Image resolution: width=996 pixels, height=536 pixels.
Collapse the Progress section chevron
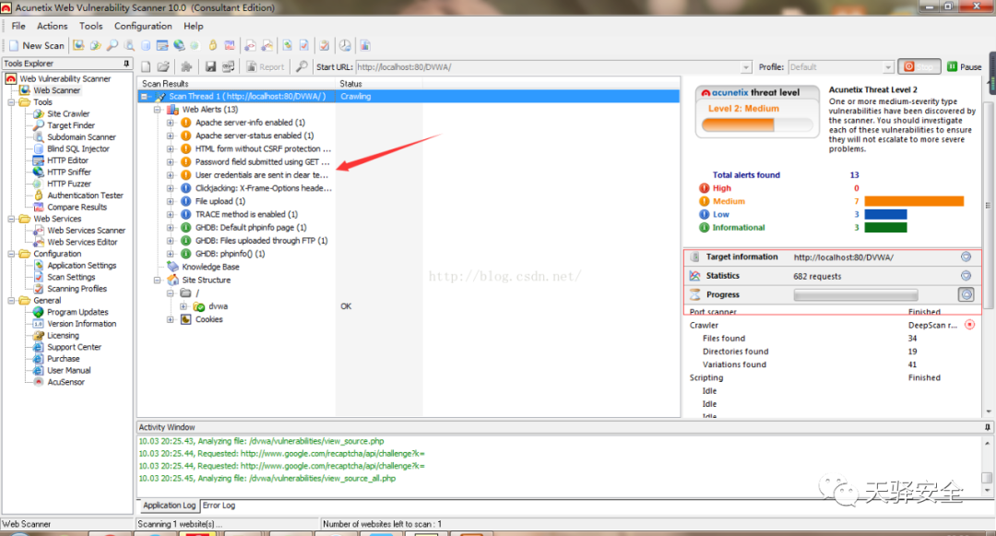(x=966, y=294)
